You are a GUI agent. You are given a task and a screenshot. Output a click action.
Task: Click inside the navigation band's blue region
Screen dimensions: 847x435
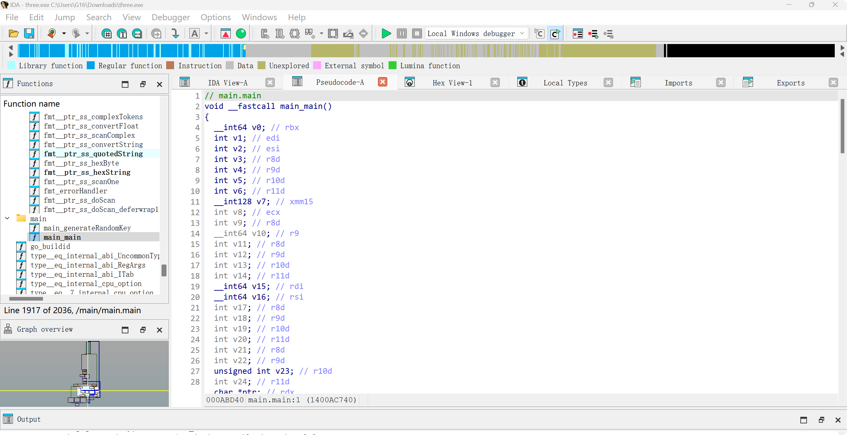pos(132,51)
